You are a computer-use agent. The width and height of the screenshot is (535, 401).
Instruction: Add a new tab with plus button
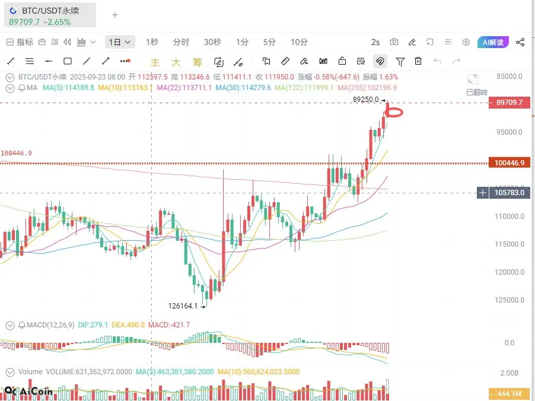coord(115,15)
